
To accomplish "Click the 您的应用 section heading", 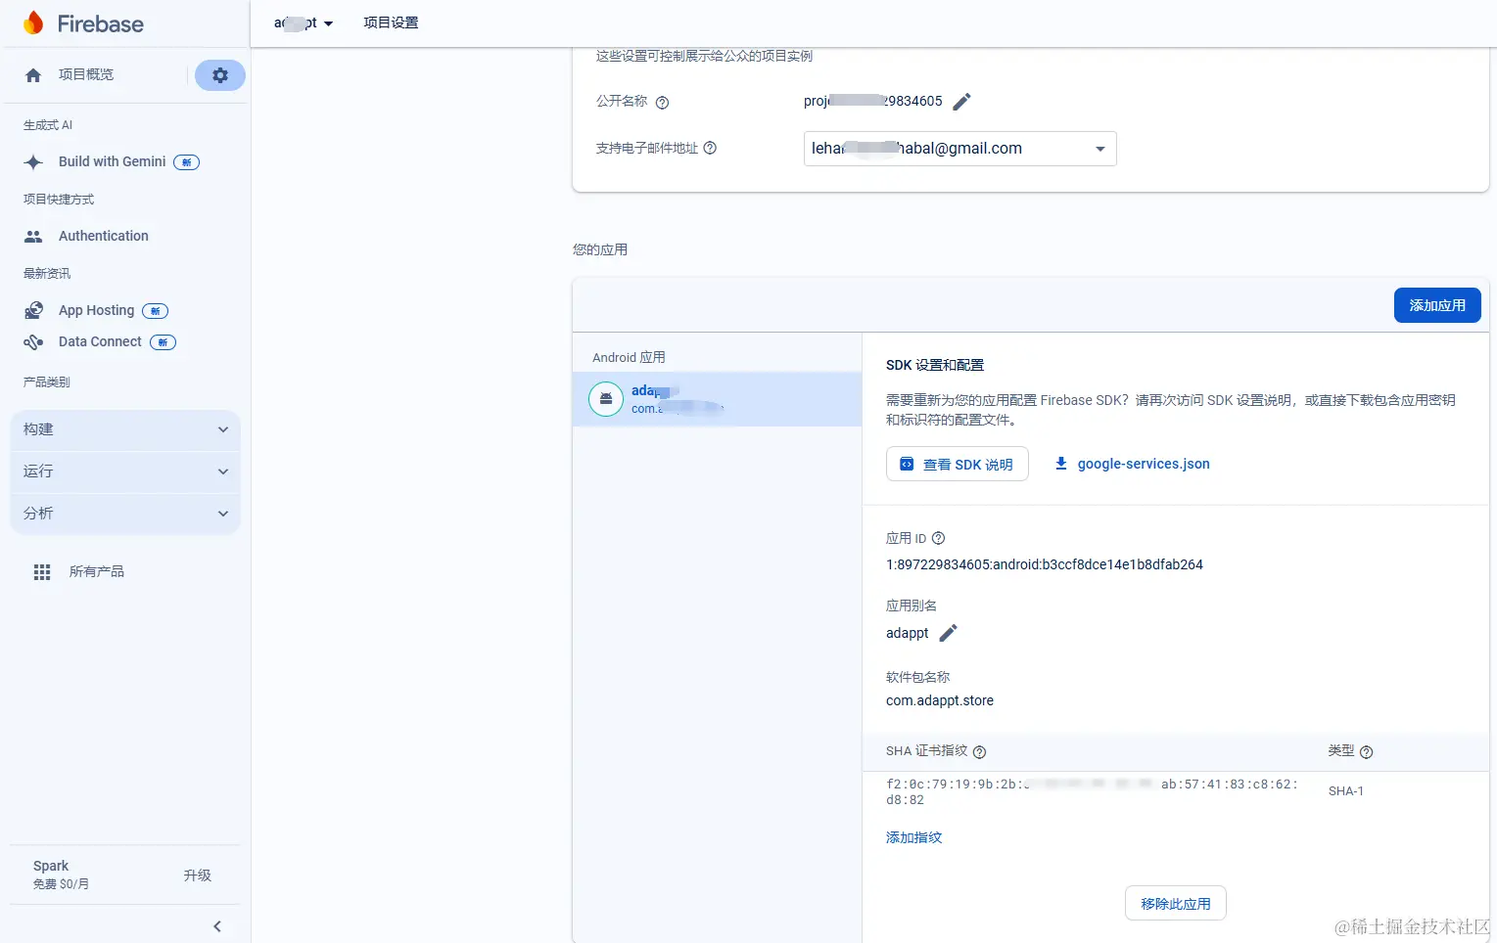I will [x=600, y=250].
